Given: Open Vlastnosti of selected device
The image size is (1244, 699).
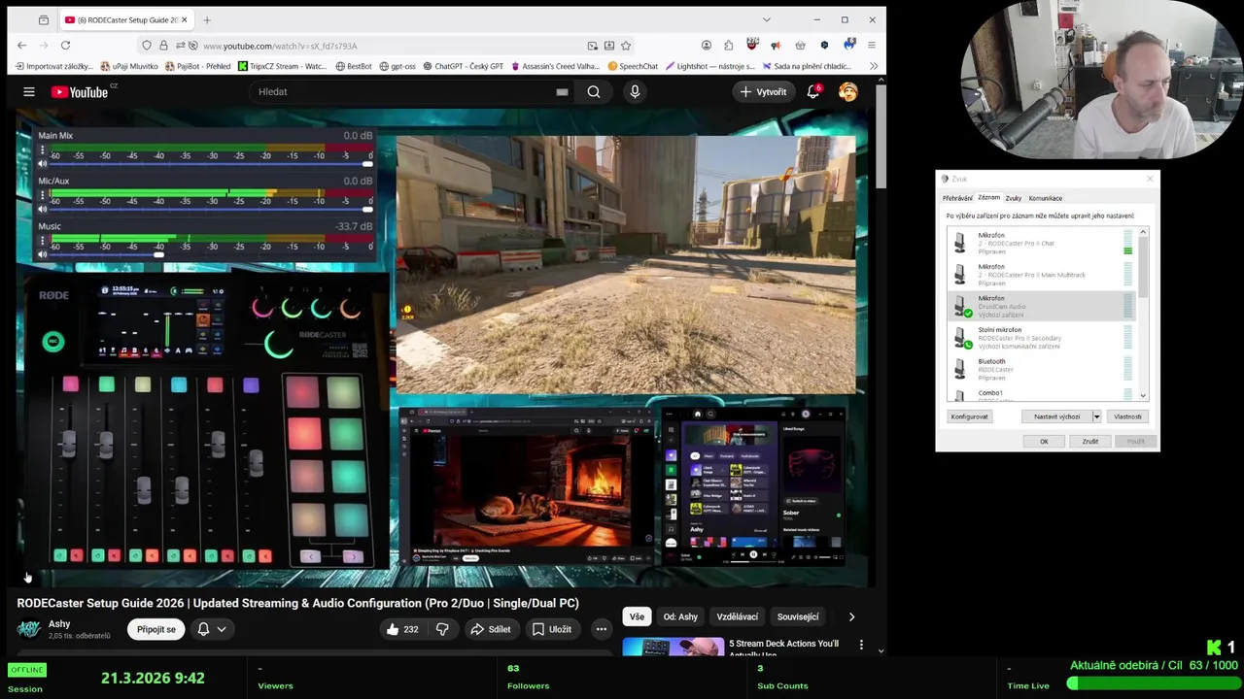Looking at the screenshot, I should coord(1127,416).
